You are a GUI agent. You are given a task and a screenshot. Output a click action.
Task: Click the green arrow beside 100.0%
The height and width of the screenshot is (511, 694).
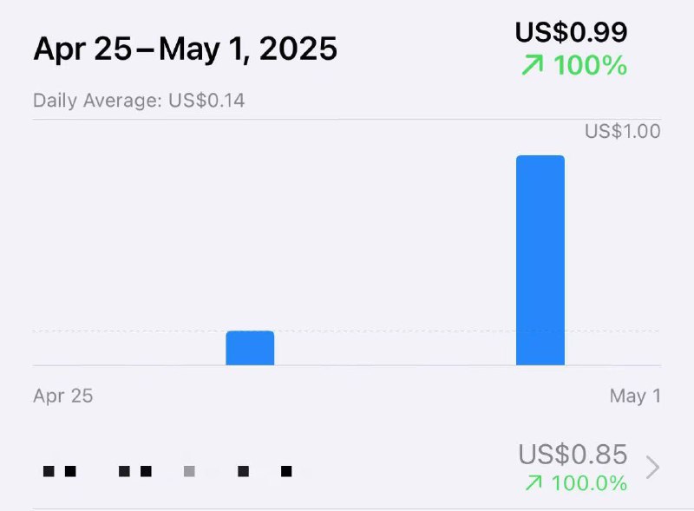(534, 482)
